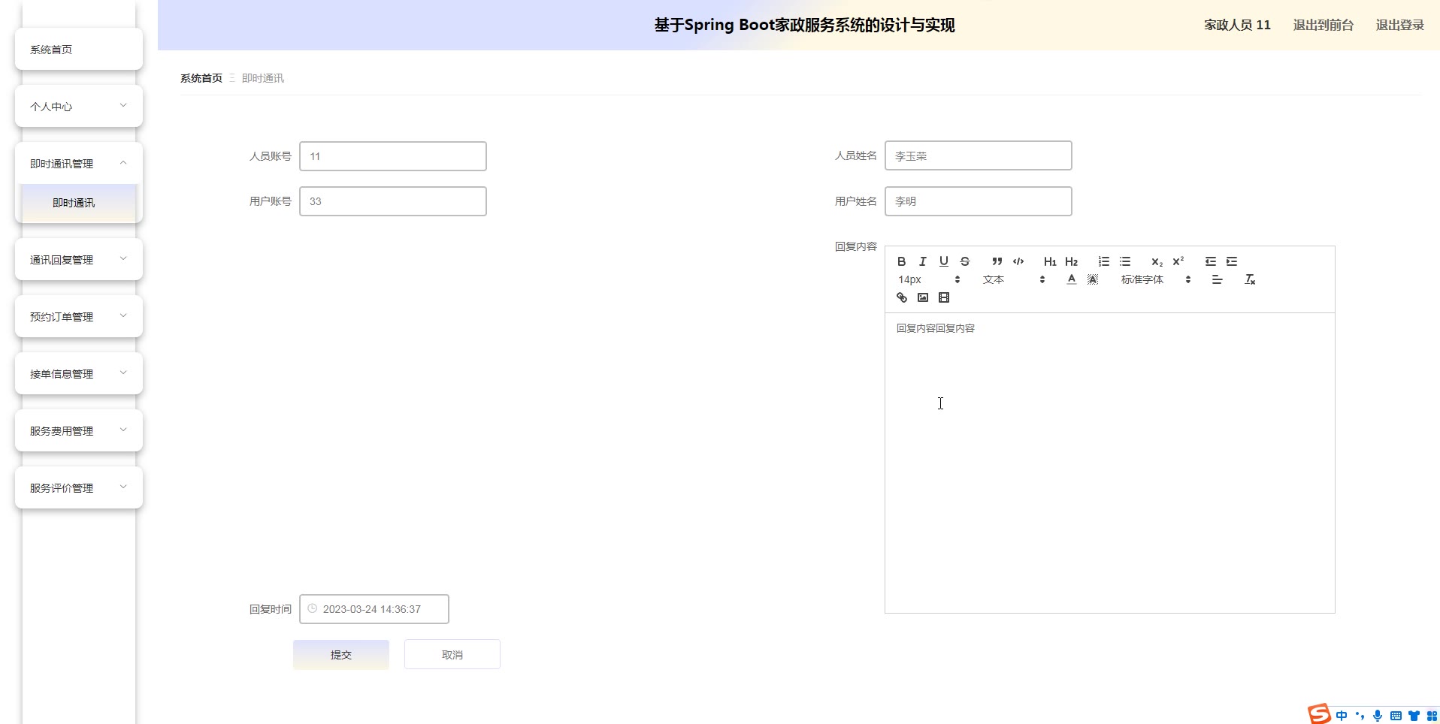Decrease indent in the editor

pyautogui.click(x=1210, y=261)
